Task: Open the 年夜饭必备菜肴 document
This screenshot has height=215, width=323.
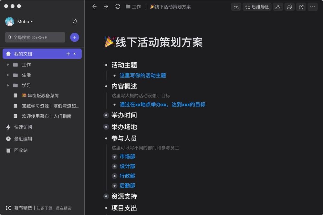Action: point(40,96)
